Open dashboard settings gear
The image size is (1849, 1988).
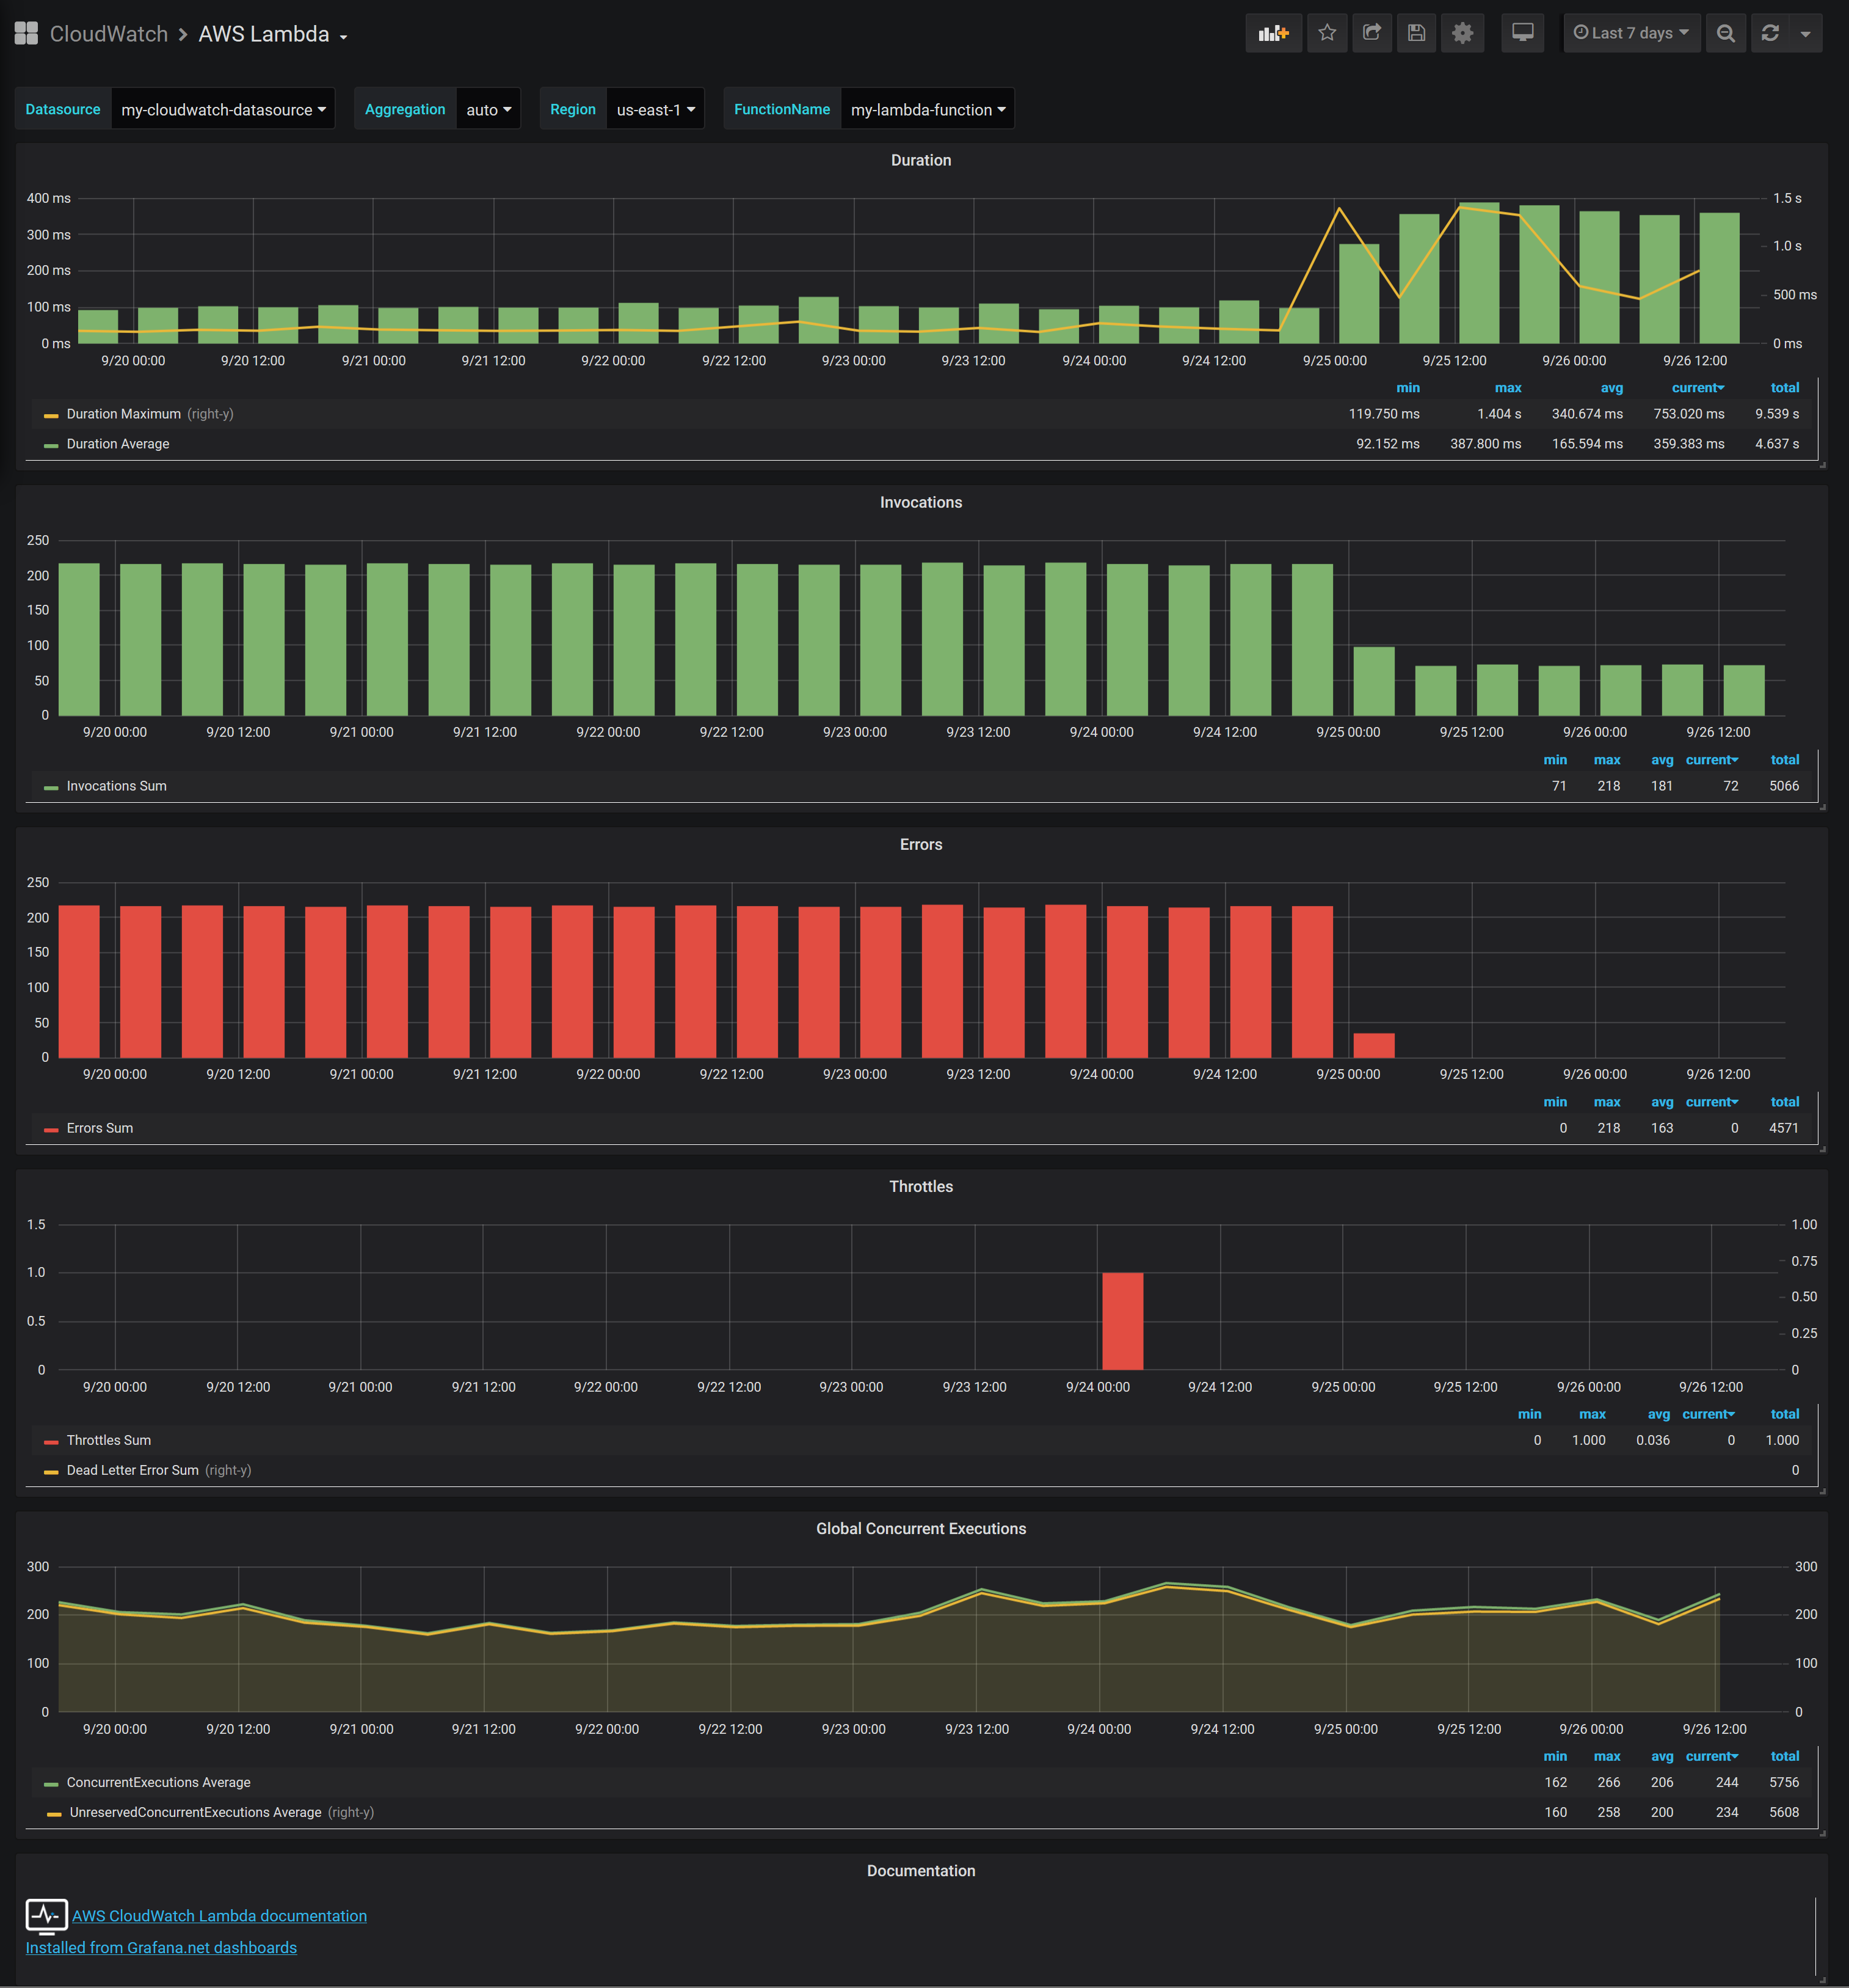pyautogui.click(x=1462, y=33)
